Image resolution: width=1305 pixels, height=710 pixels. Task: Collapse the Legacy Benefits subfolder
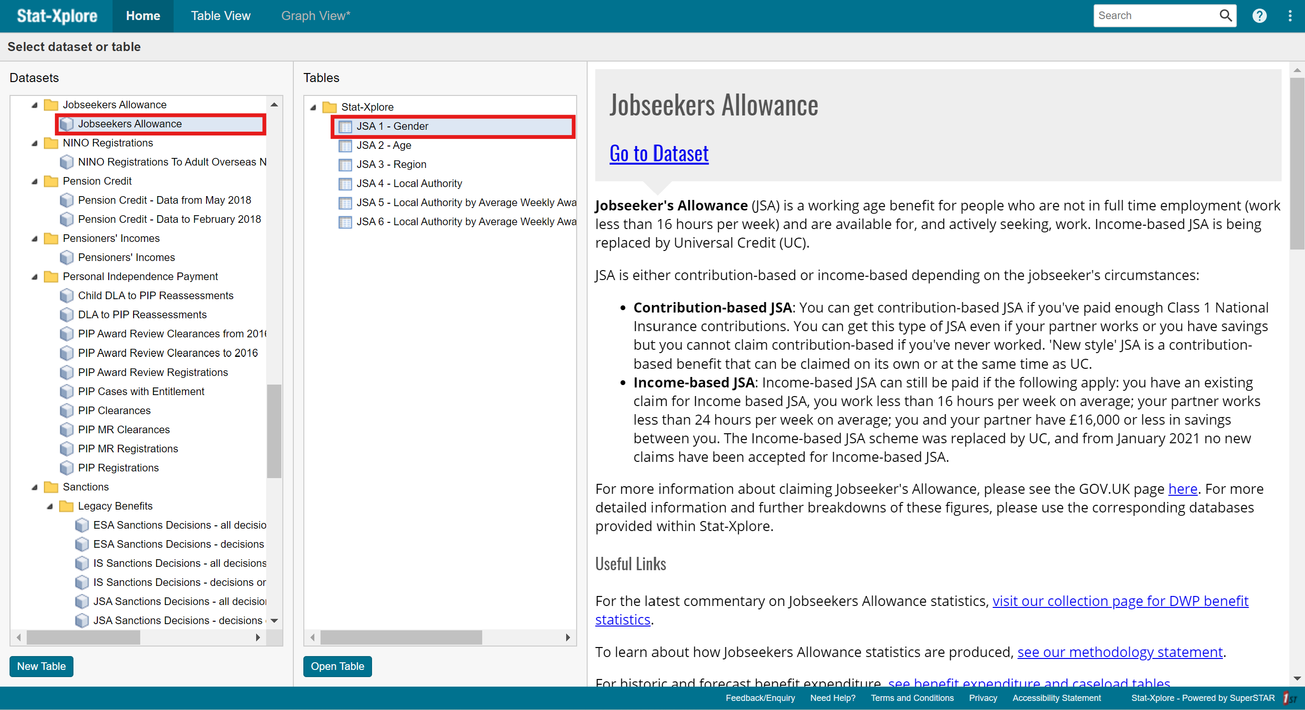click(50, 507)
